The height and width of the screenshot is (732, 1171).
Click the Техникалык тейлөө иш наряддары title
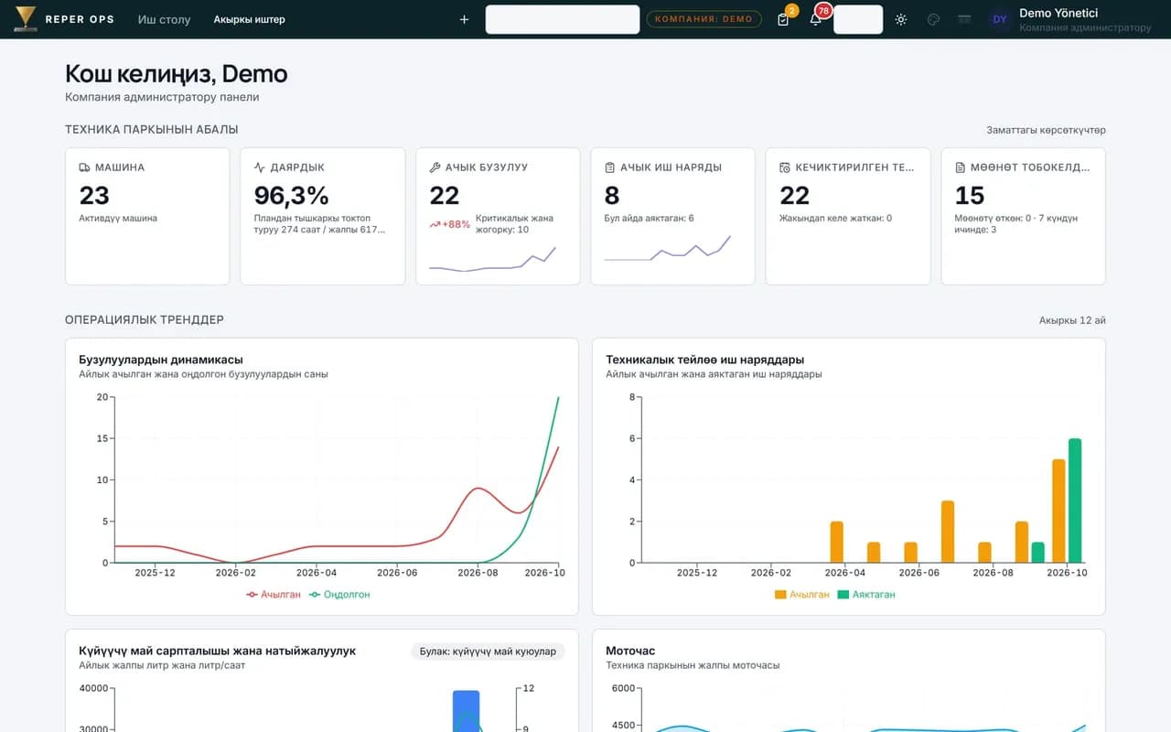click(x=705, y=360)
